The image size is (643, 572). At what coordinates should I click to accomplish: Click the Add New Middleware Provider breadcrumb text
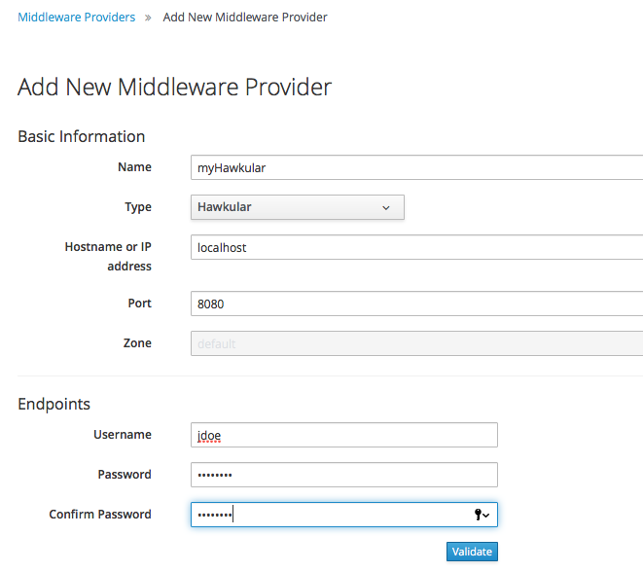pos(245,18)
